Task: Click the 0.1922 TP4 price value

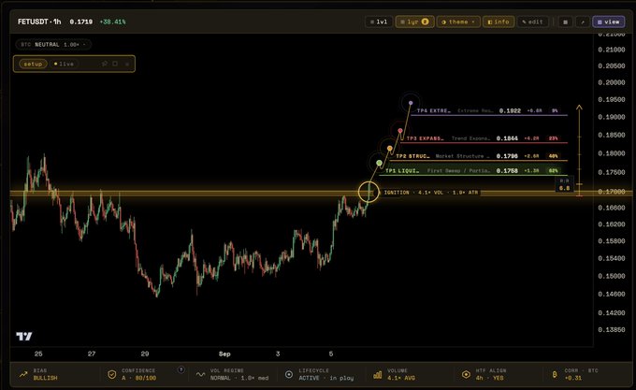Action: point(510,110)
